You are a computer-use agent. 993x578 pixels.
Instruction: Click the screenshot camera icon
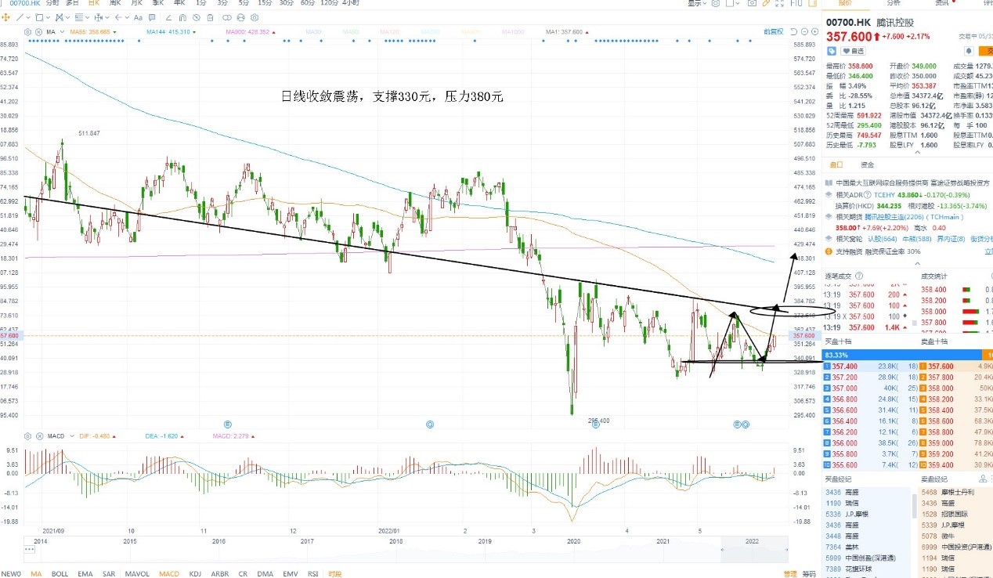coord(752,4)
